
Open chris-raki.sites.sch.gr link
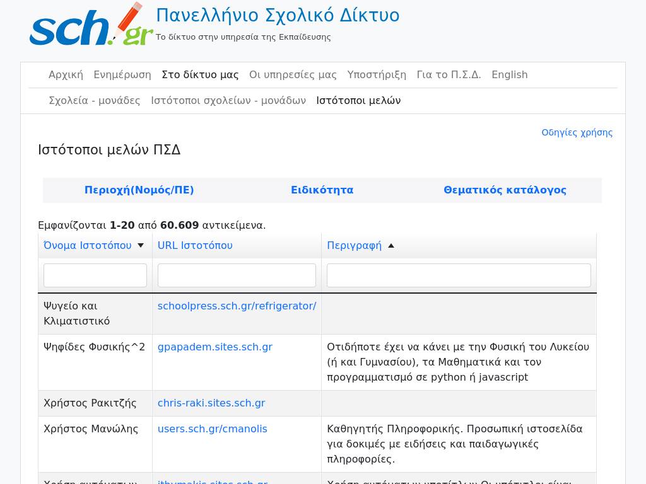click(x=211, y=403)
